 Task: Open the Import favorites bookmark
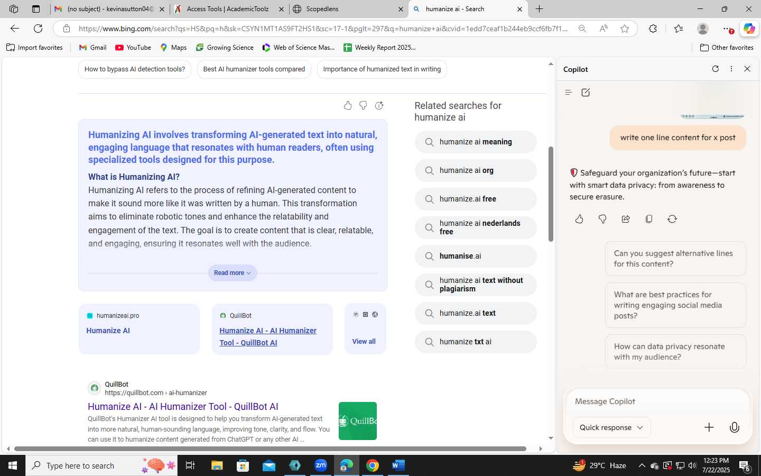[34, 48]
